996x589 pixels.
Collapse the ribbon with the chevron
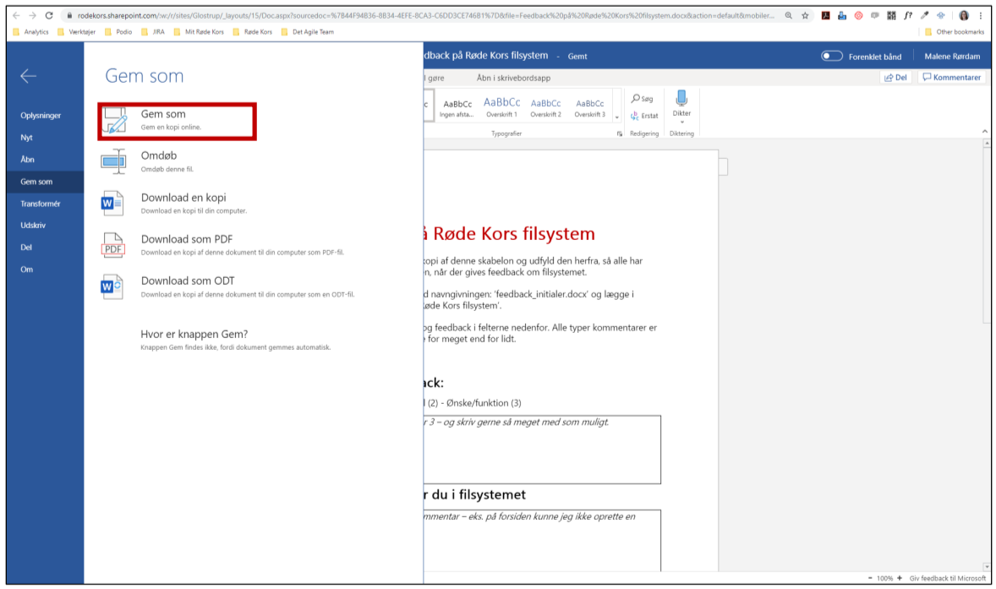[x=984, y=131]
